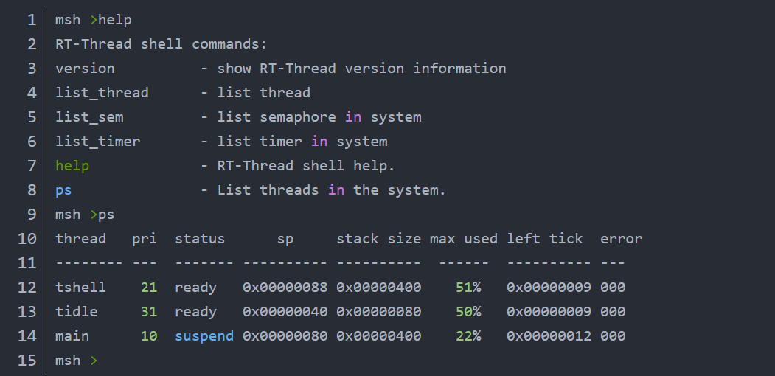This screenshot has height=376, width=775.
Task: Click the "status" column header
Action: (200, 239)
